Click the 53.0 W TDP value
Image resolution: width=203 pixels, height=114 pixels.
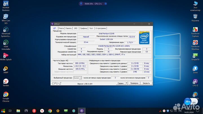click(x=132, y=37)
